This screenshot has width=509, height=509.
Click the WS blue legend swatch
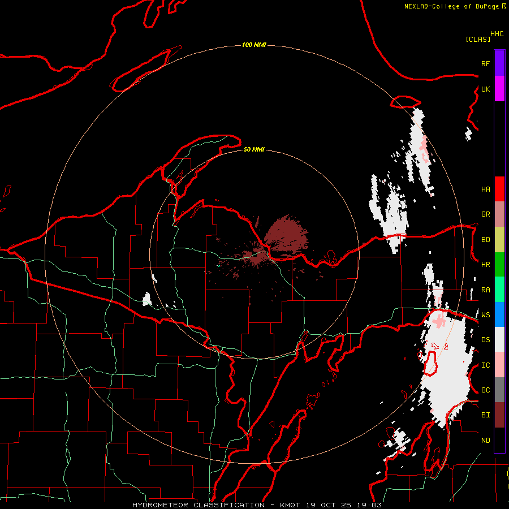point(499,314)
